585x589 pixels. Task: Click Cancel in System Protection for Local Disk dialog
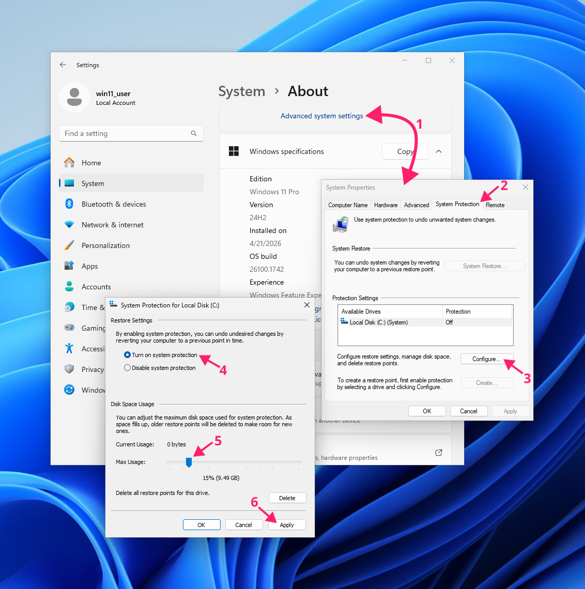(243, 525)
